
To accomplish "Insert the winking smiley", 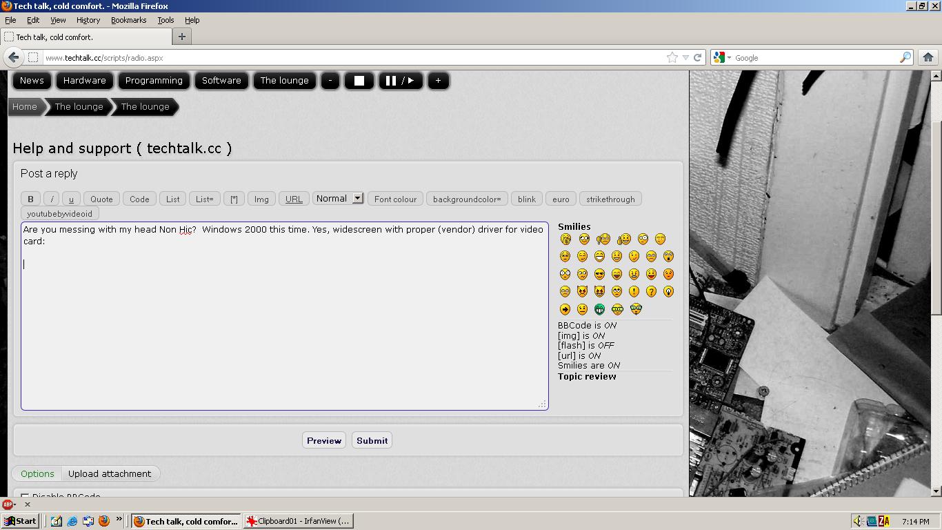I will pos(634,256).
